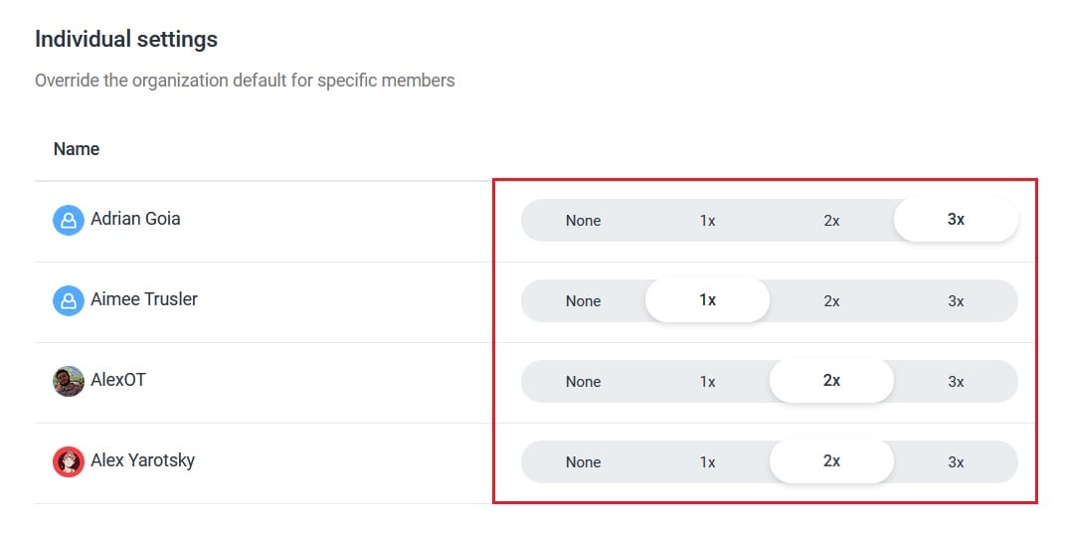This screenshot has width=1066, height=534.
Task: Click Alex Yarotsky's red avatar
Action: pyautogui.click(x=69, y=461)
